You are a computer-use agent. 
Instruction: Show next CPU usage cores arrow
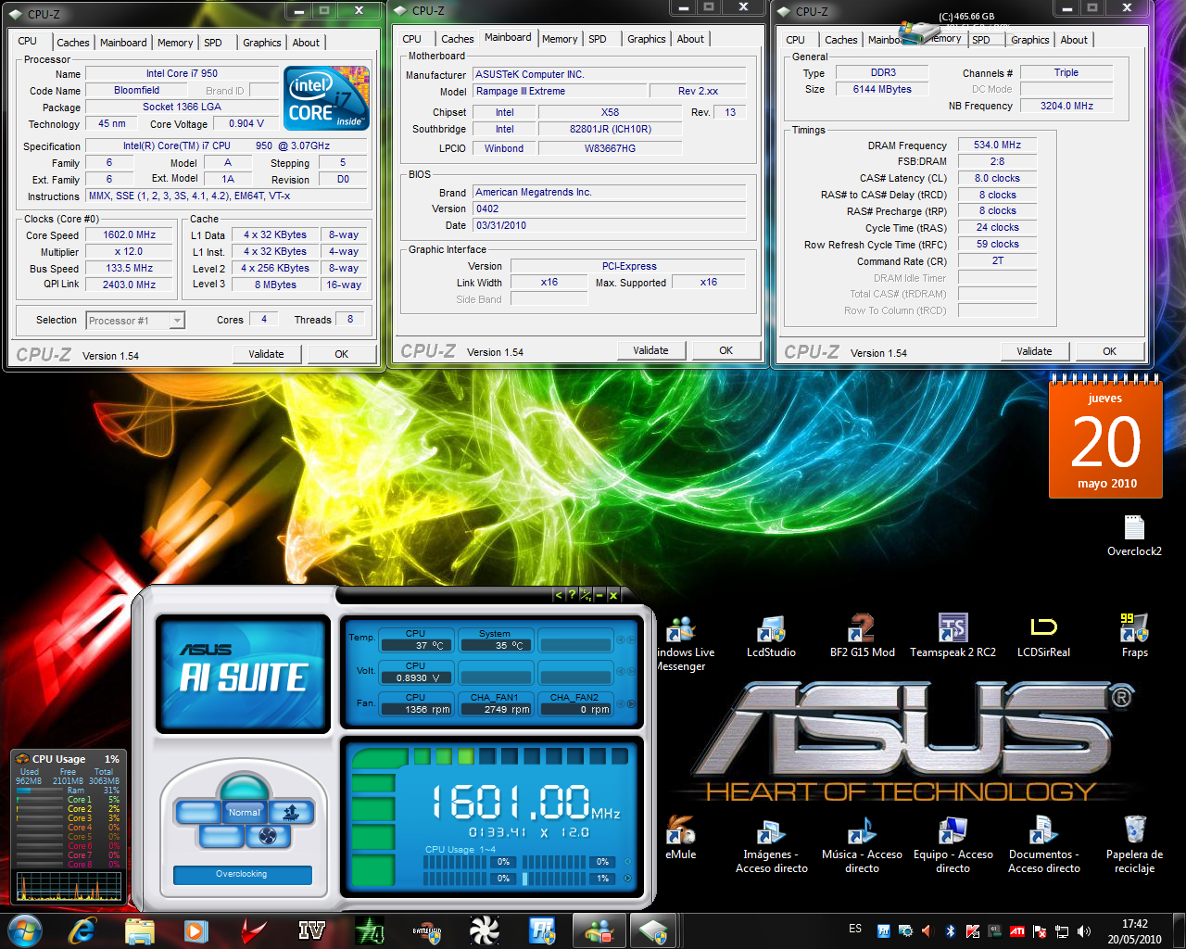628,879
